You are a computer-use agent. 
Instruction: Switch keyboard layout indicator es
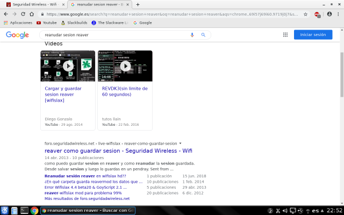(316, 211)
